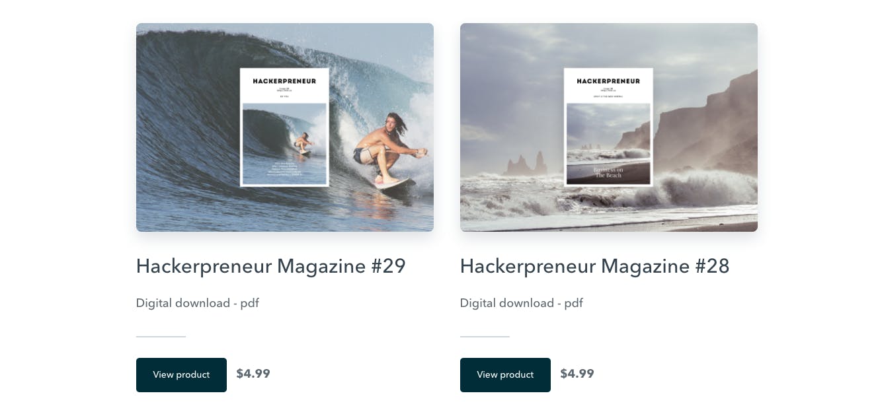
Task: Open the Hackerpreneur Magazine #28 title link
Action: point(594,266)
